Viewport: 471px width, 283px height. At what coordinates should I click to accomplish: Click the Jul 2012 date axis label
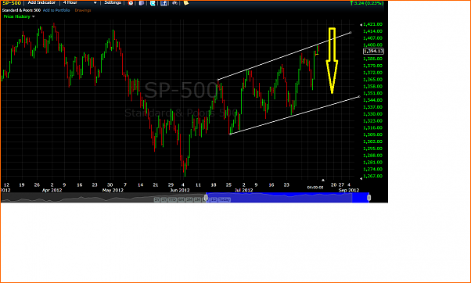243,190
